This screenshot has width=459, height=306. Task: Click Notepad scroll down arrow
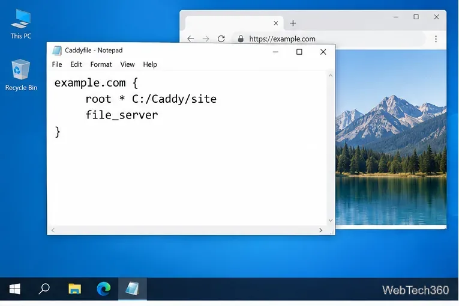click(331, 220)
